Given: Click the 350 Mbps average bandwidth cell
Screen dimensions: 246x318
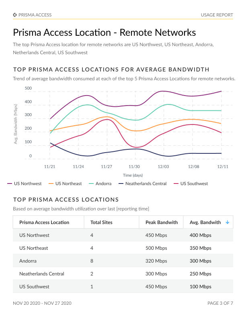Looking at the screenshot, I should point(201,248).
